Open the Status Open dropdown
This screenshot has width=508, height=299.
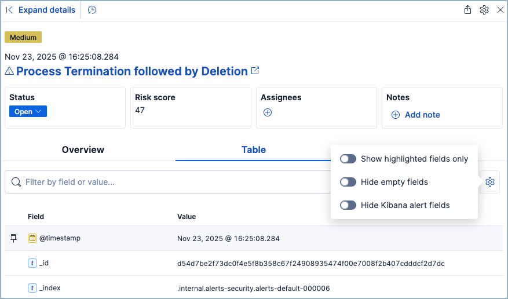pos(28,111)
